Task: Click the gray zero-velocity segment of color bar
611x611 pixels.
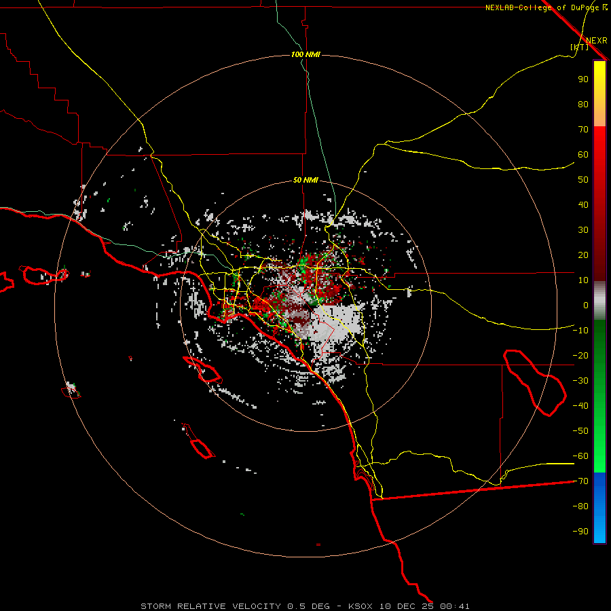Action: [x=599, y=301]
